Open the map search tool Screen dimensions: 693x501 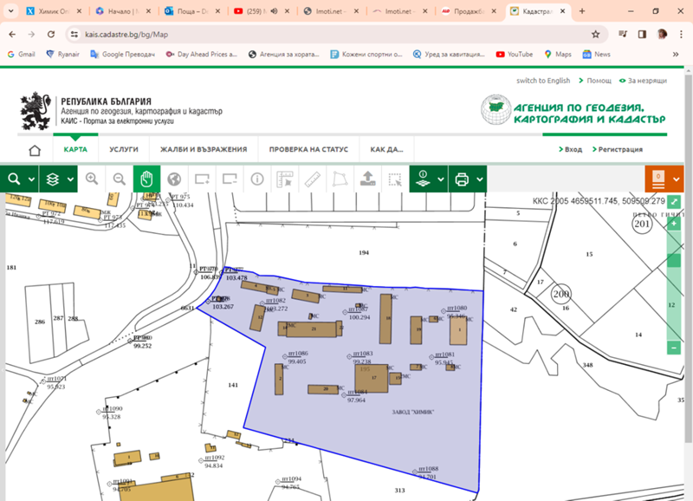coord(12,179)
